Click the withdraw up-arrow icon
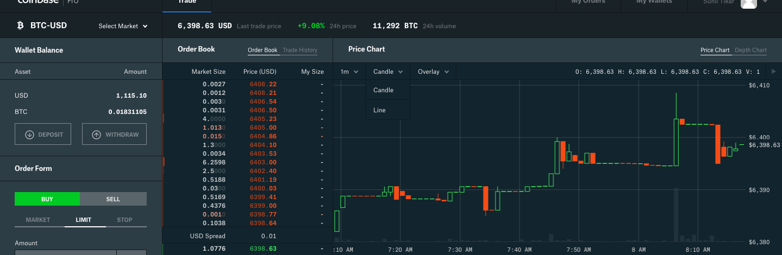The width and height of the screenshot is (782, 255). point(96,135)
